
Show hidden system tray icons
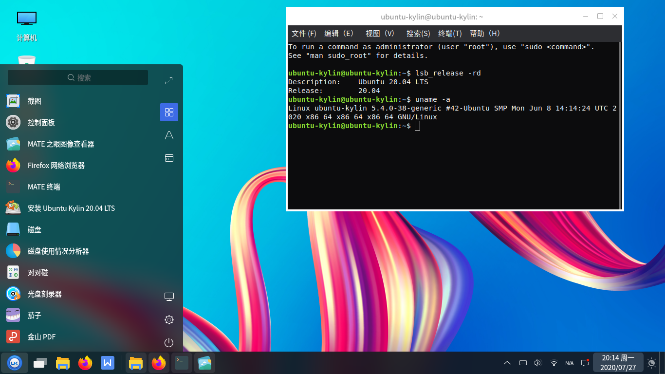tap(507, 363)
